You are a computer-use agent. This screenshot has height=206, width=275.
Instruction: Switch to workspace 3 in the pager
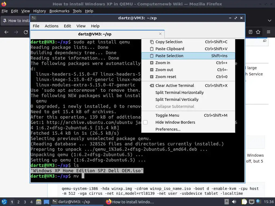click(x=25, y=202)
